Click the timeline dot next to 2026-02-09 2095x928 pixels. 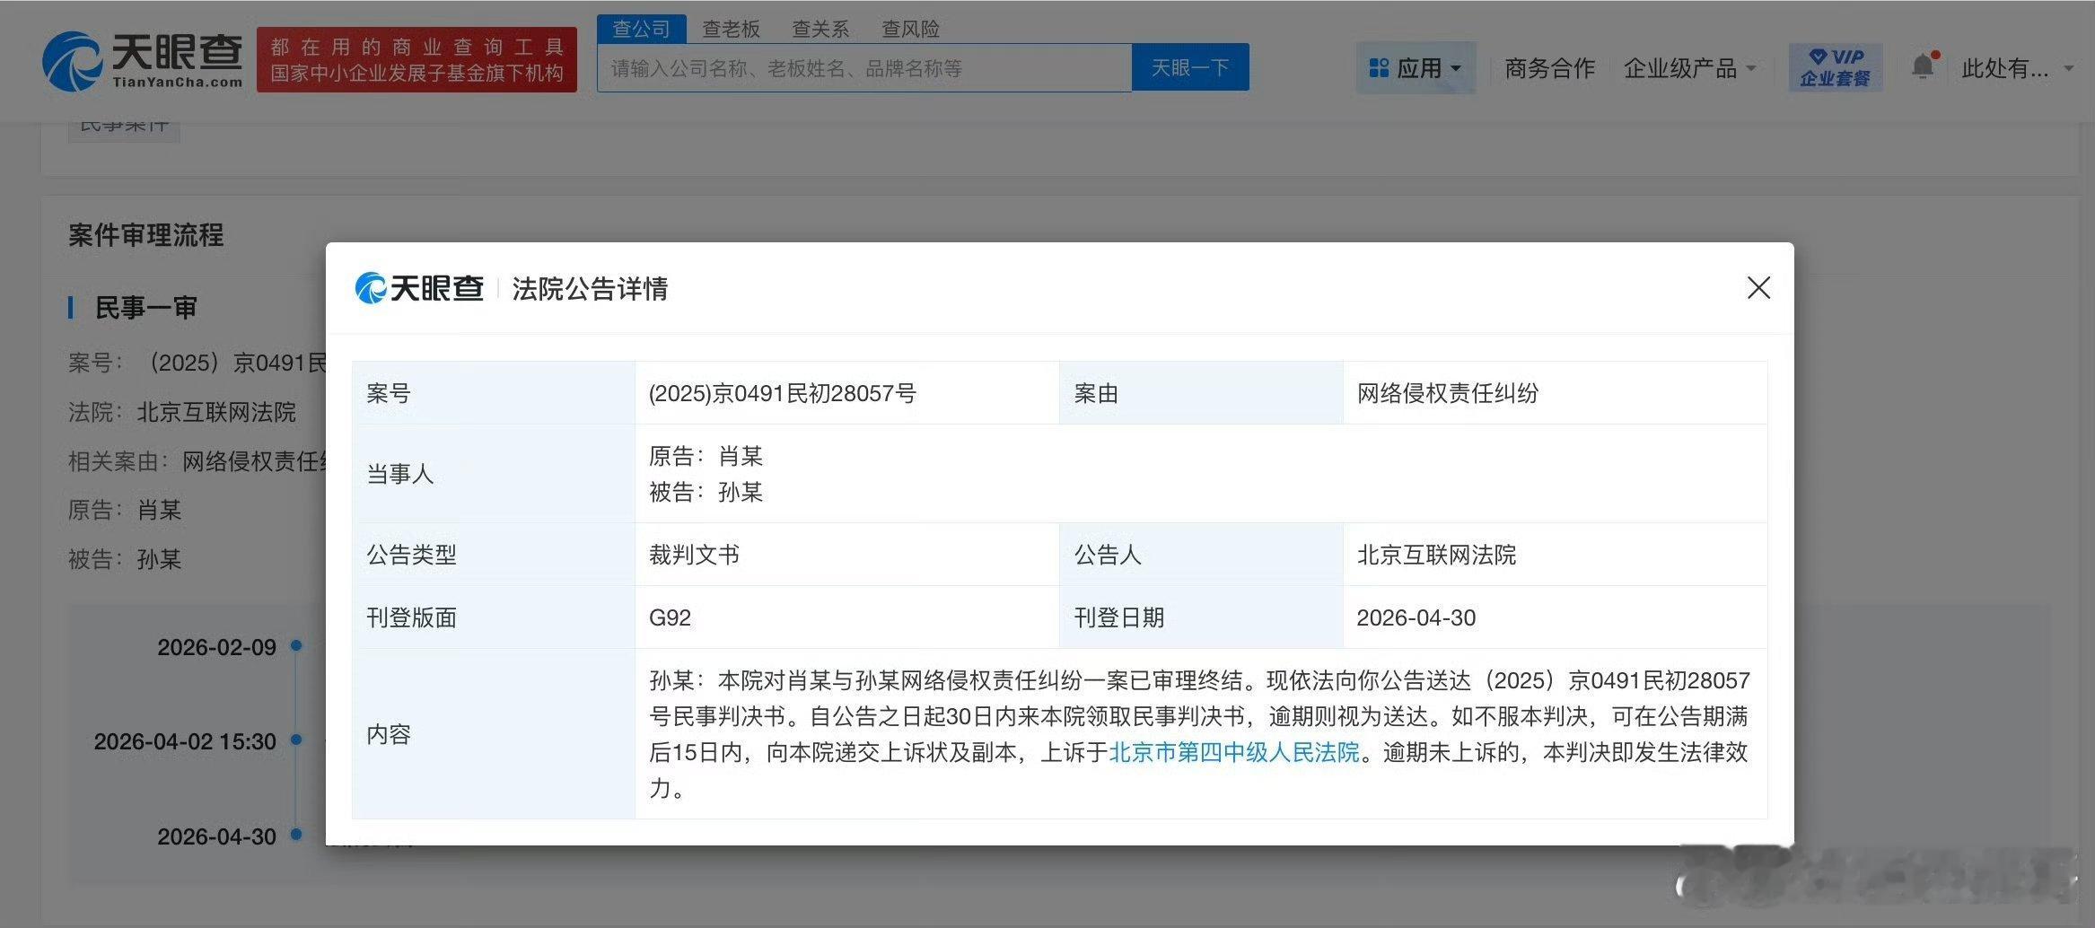294,644
